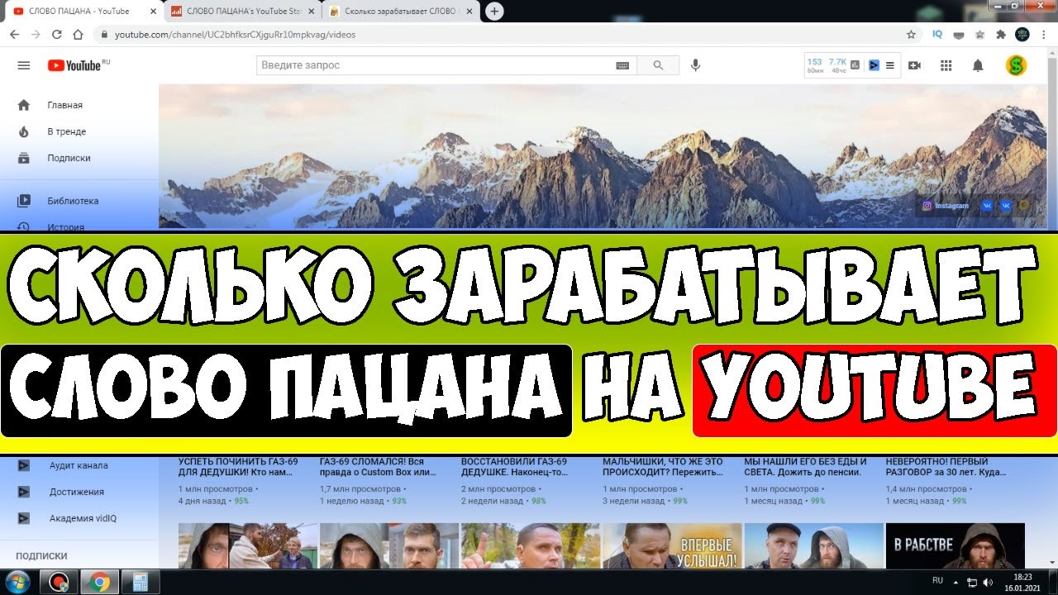Screen dimensions: 1058x595
Task: Open vidIQ bar chart stats icon
Action: [x=855, y=65]
